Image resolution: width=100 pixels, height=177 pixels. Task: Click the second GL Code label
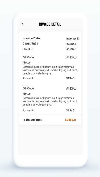tap(28, 88)
